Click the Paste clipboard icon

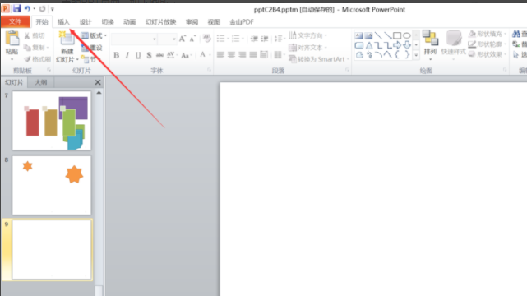click(12, 39)
